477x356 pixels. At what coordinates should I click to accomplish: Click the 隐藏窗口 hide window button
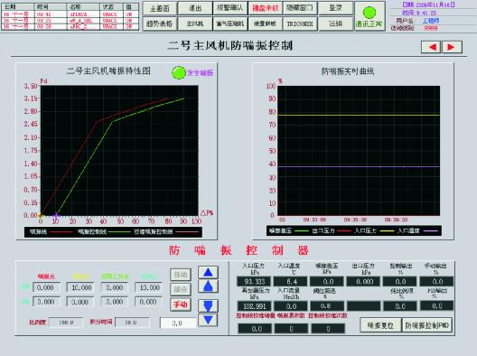300,8
